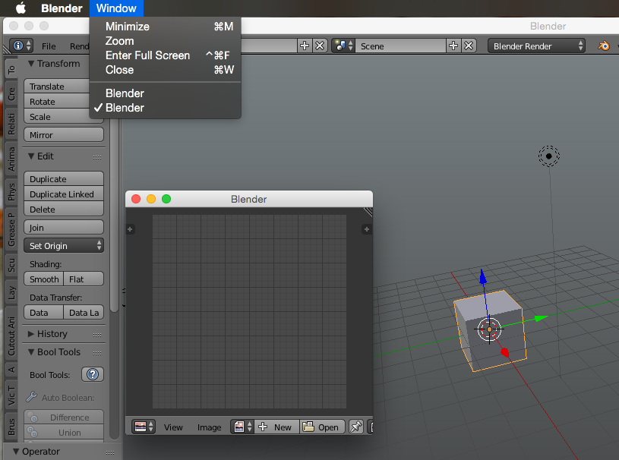Switch to the Phys tab
Image resolution: width=619 pixels, height=460 pixels.
[11, 192]
